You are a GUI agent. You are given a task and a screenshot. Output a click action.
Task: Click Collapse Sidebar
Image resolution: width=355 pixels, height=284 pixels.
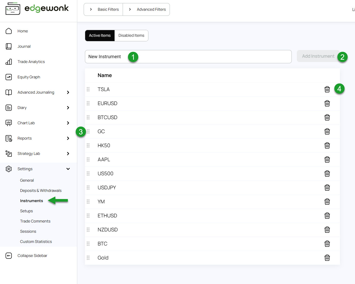pyautogui.click(x=32, y=256)
